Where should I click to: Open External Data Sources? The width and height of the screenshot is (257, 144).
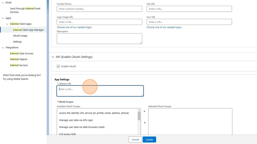[x=21, y=54]
